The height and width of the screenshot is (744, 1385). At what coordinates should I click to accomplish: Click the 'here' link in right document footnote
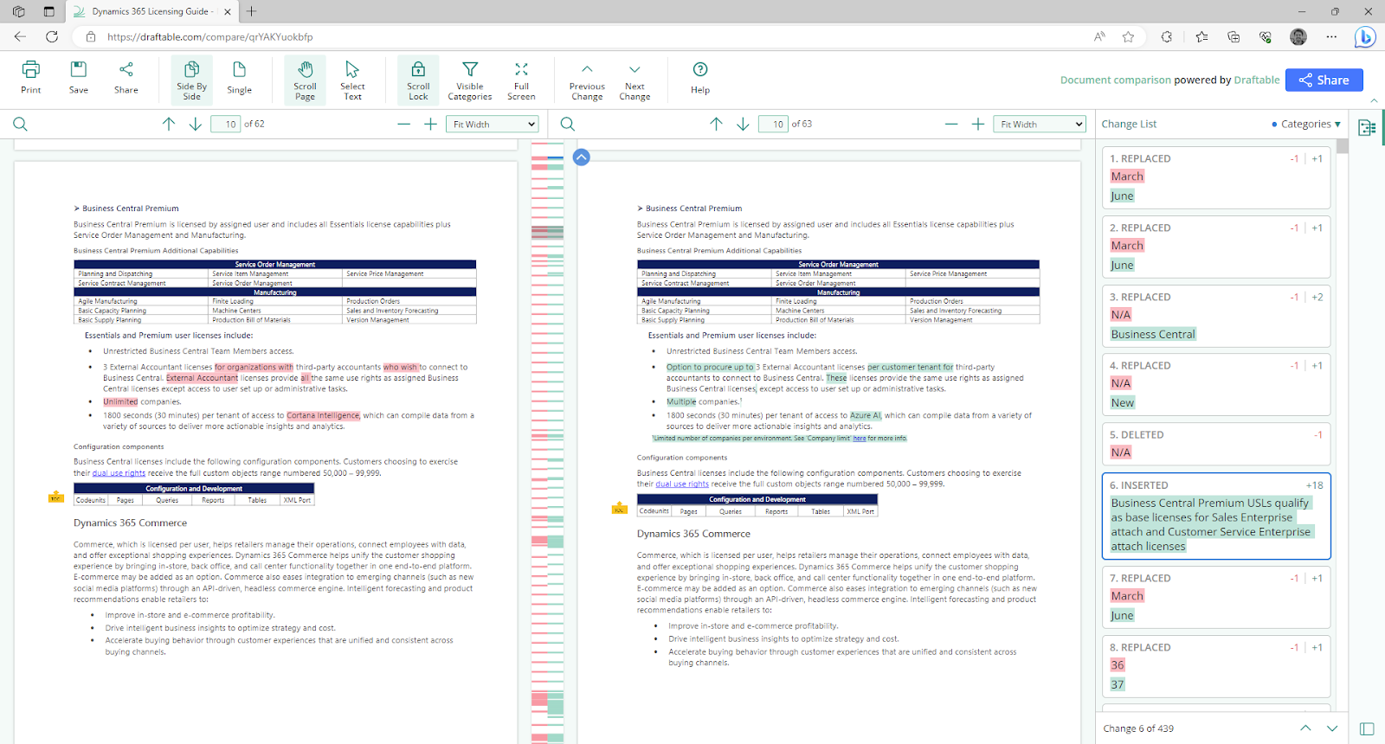[859, 439]
